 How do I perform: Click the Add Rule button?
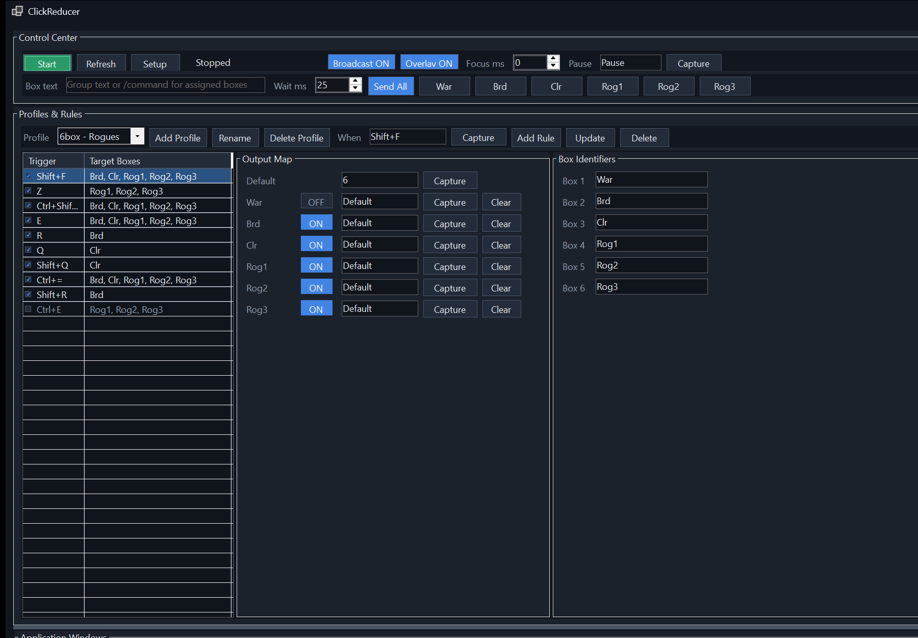pyautogui.click(x=536, y=138)
